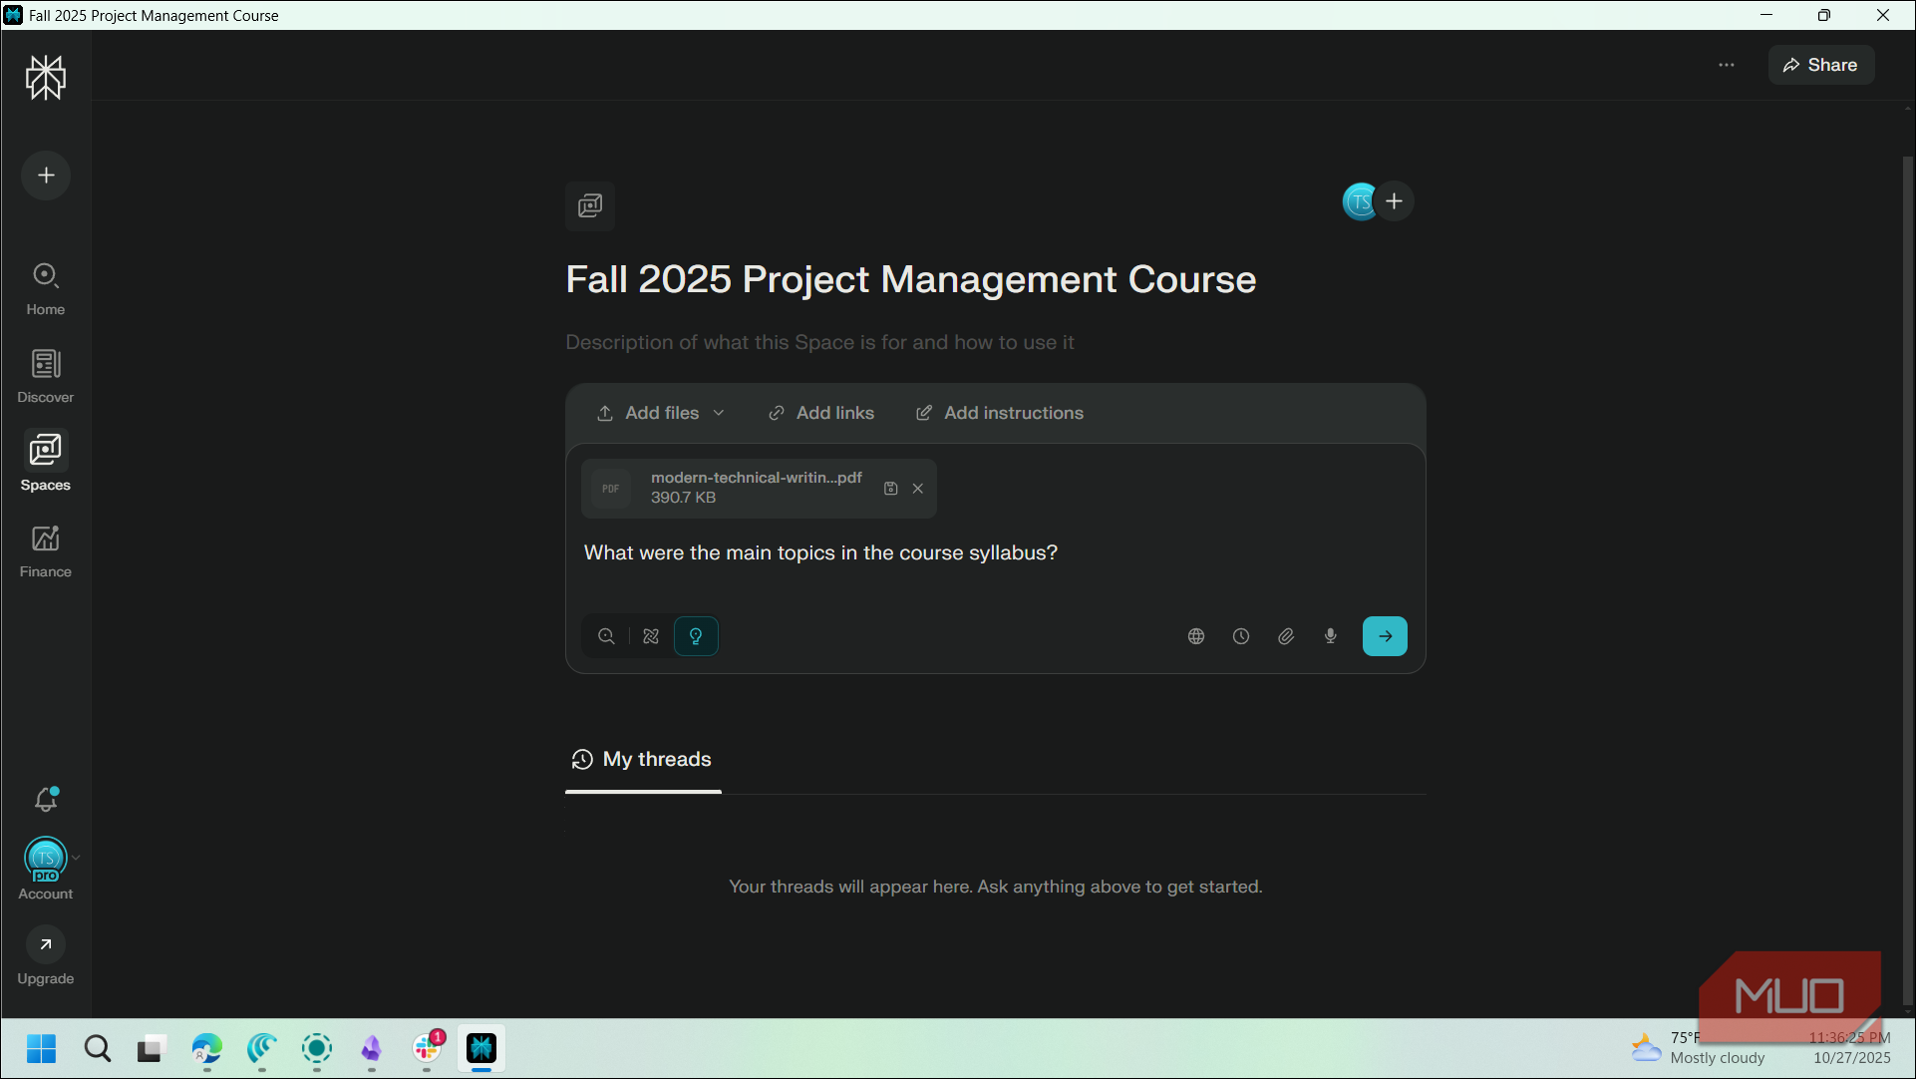
Task: Select the My threads tab
Action: (642, 760)
